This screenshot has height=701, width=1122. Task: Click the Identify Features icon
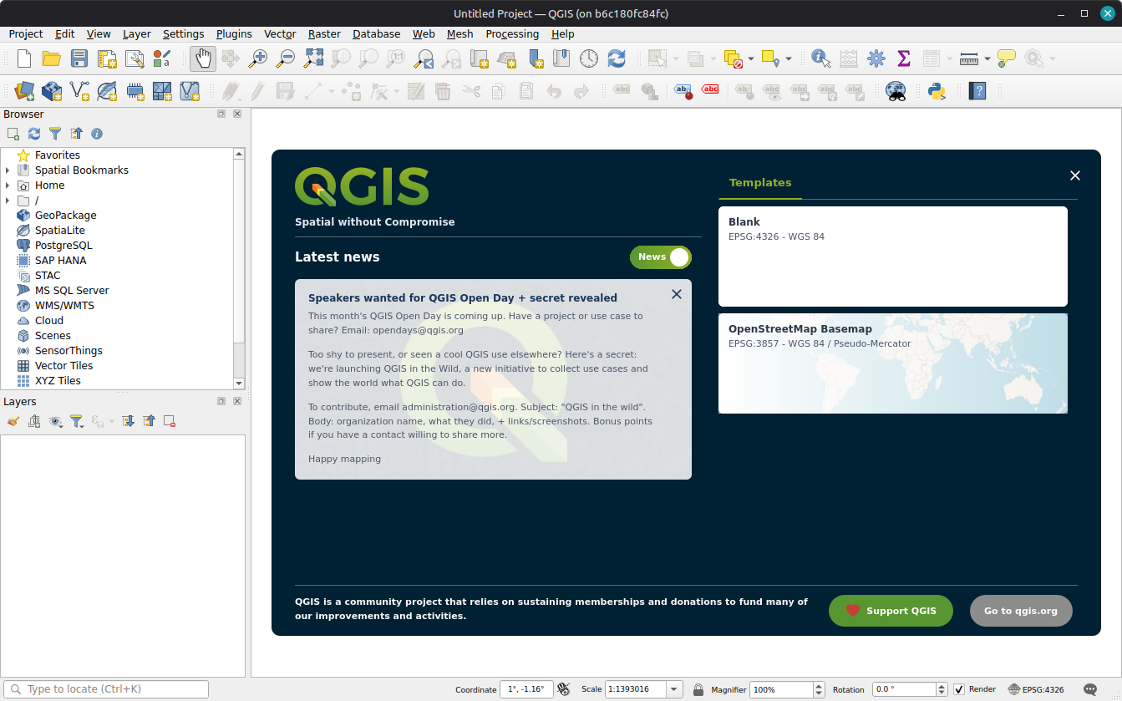pyautogui.click(x=820, y=58)
